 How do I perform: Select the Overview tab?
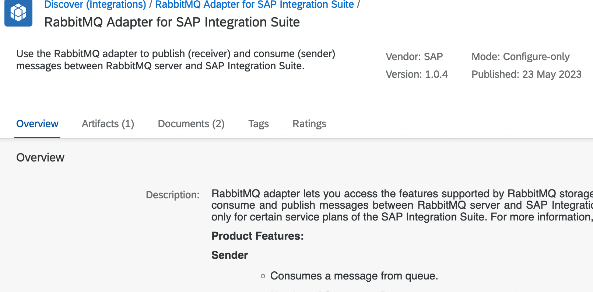(37, 124)
